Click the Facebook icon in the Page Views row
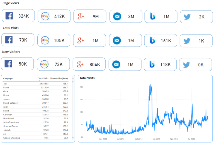The width and height of the screenshot is (214, 144). [9, 16]
